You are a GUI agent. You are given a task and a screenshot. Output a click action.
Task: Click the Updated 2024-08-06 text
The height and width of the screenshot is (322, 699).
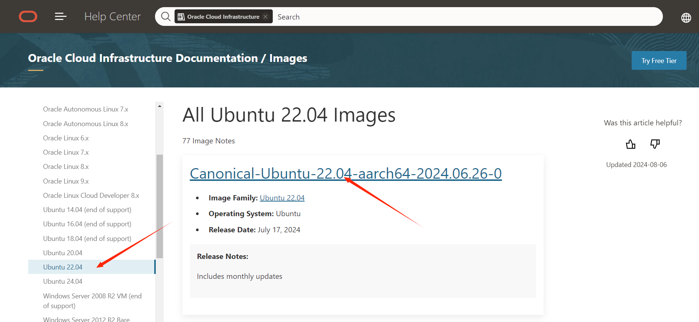[x=637, y=165]
